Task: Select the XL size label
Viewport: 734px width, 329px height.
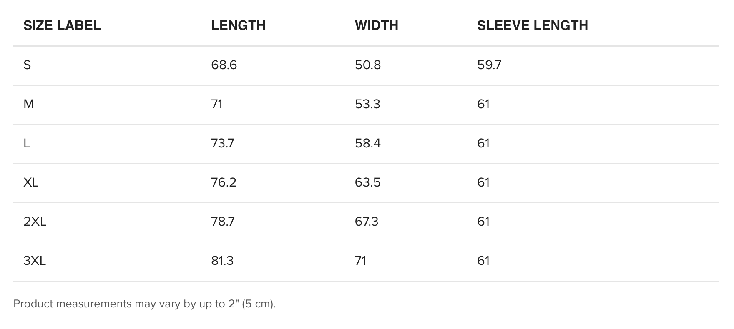Action: tap(31, 182)
